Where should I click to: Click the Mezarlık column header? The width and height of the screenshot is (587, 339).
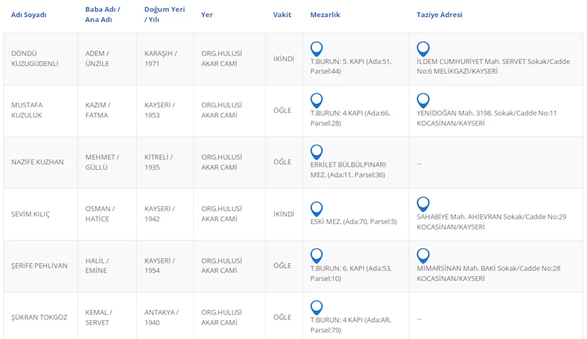[325, 15]
